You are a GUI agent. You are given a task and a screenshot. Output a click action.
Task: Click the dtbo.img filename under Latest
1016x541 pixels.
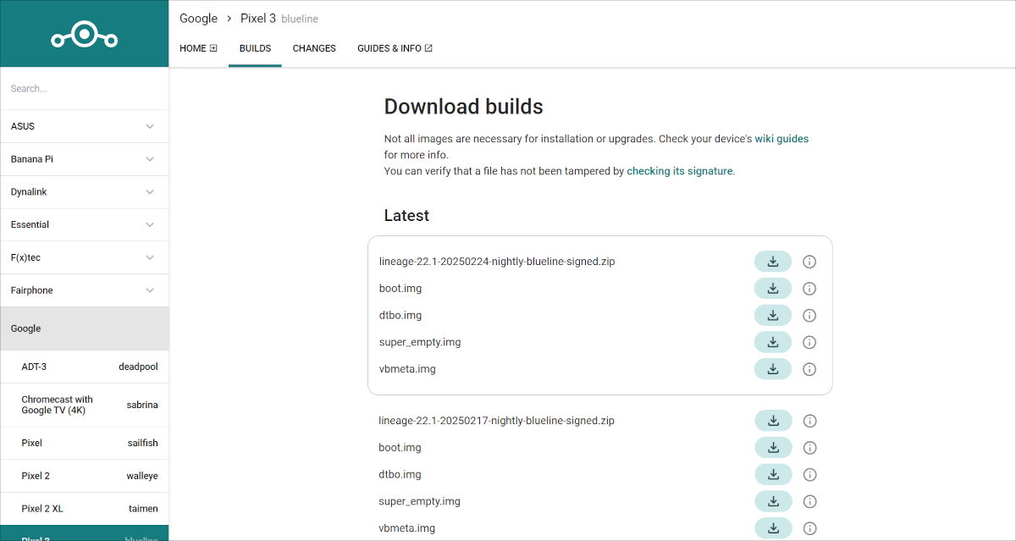click(x=400, y=316)
